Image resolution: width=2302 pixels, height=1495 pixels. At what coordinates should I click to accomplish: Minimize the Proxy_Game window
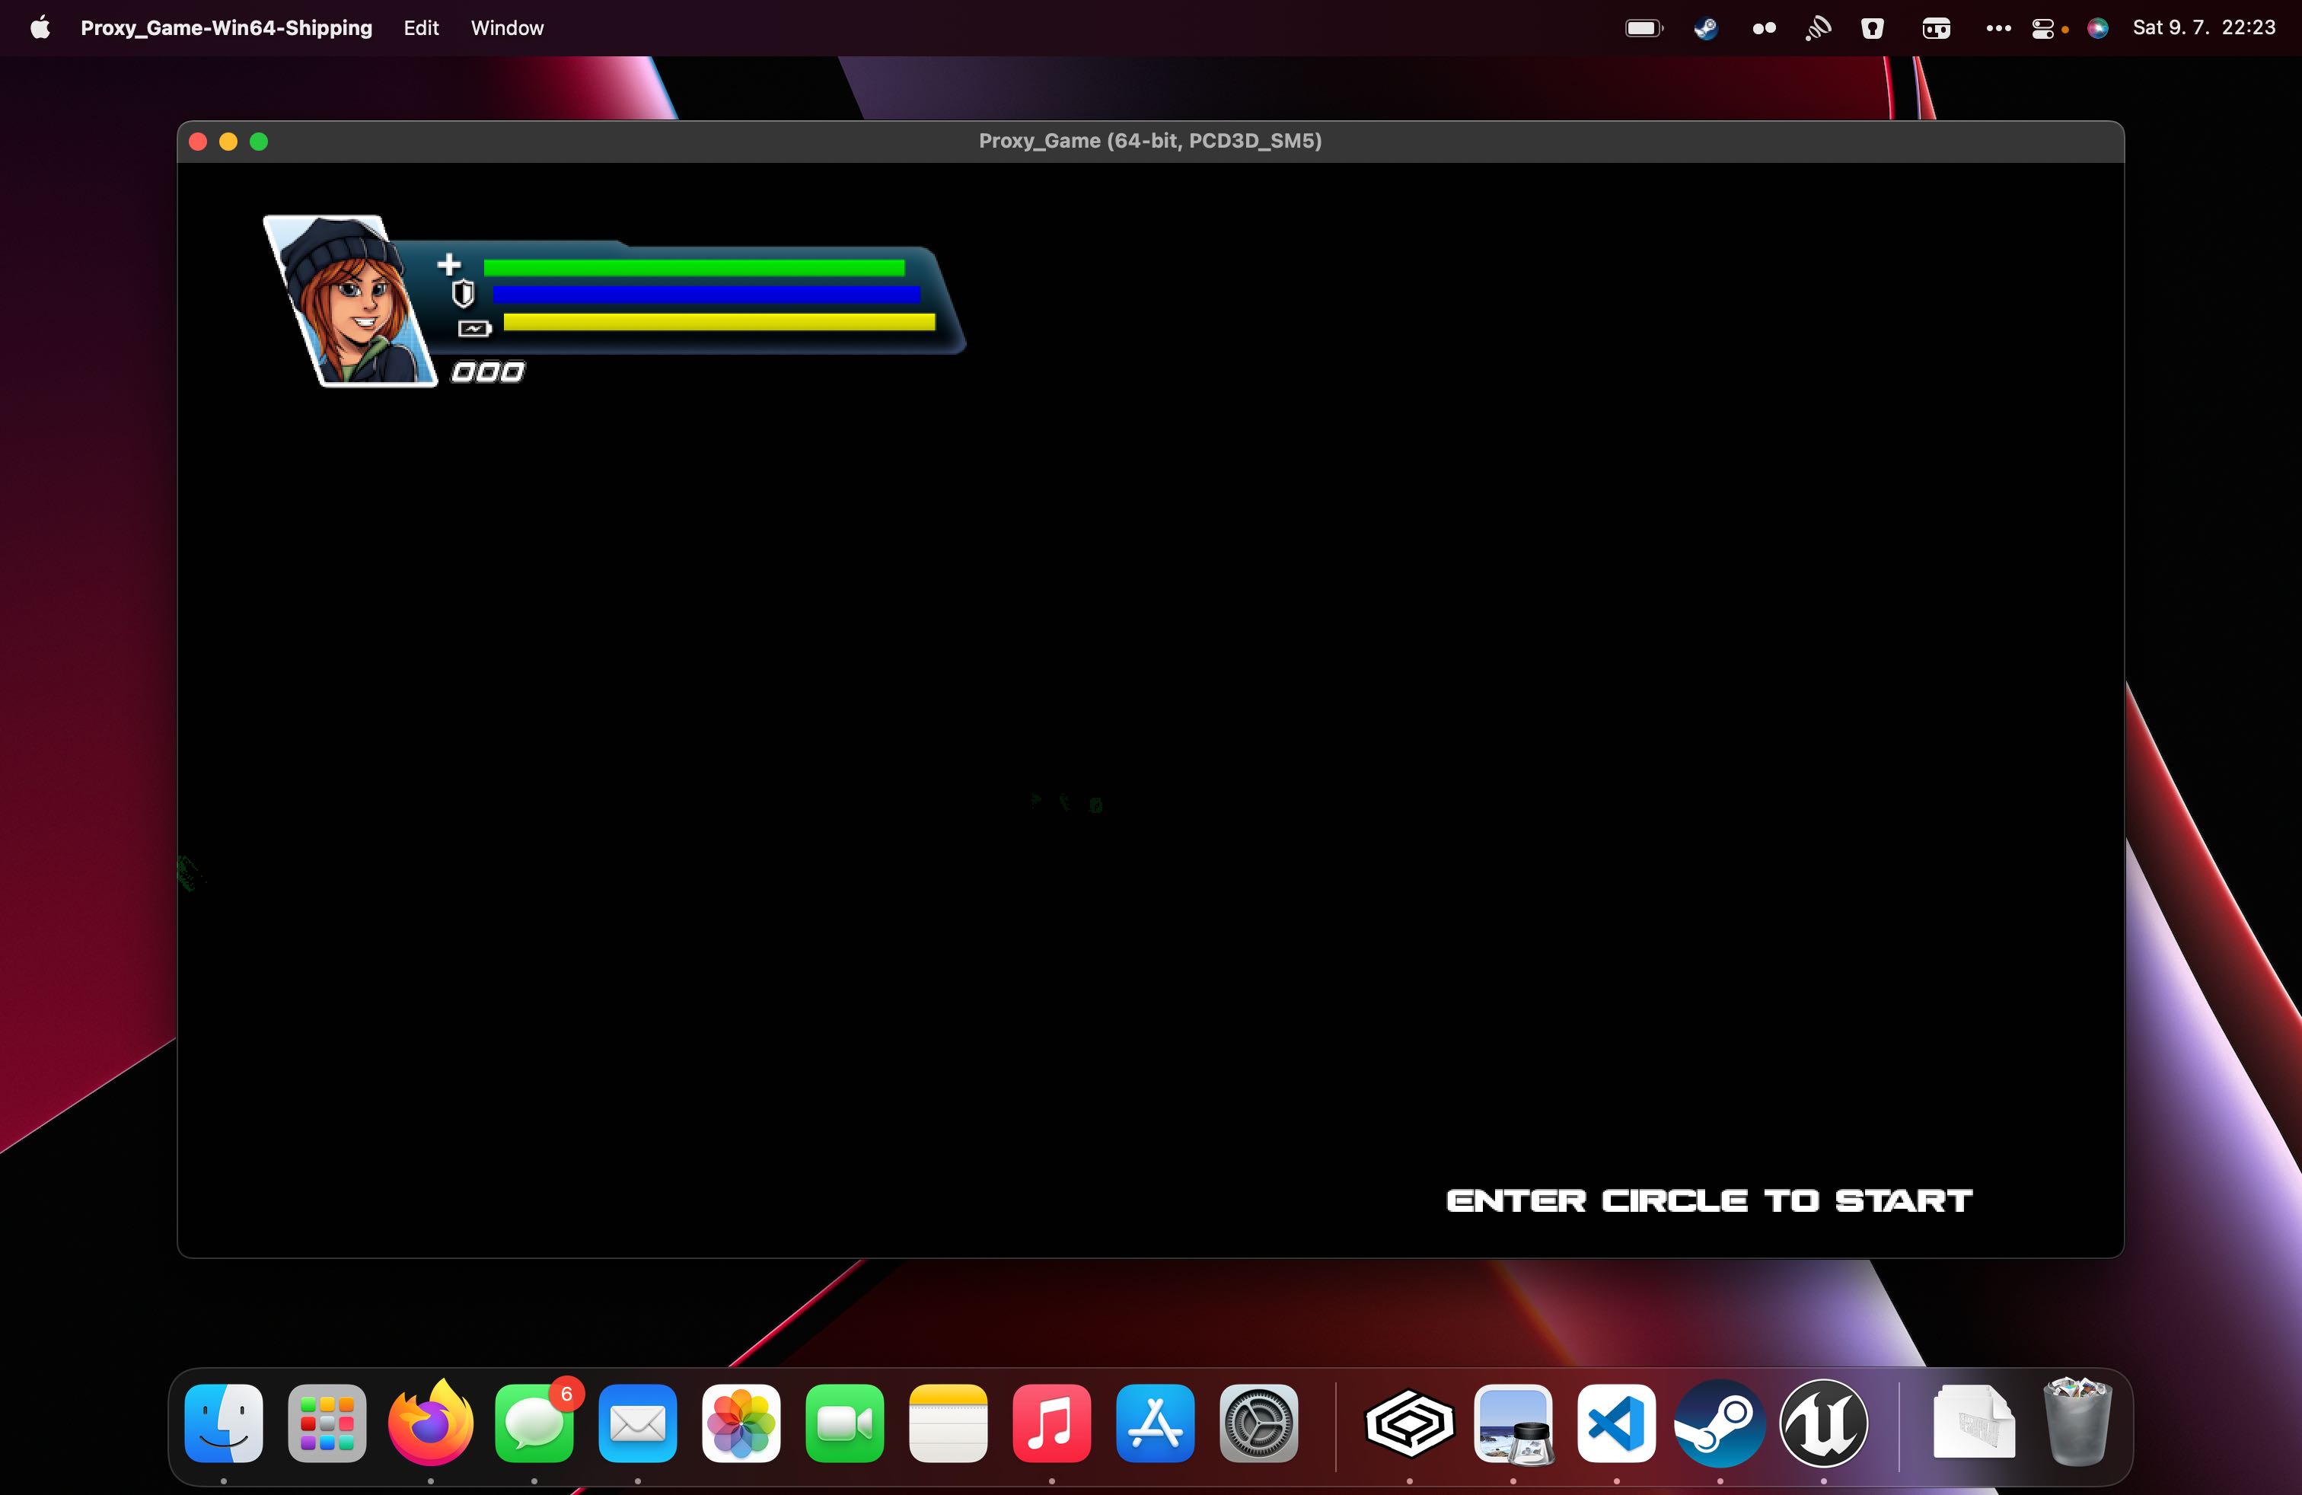click(x=228, y=142)
